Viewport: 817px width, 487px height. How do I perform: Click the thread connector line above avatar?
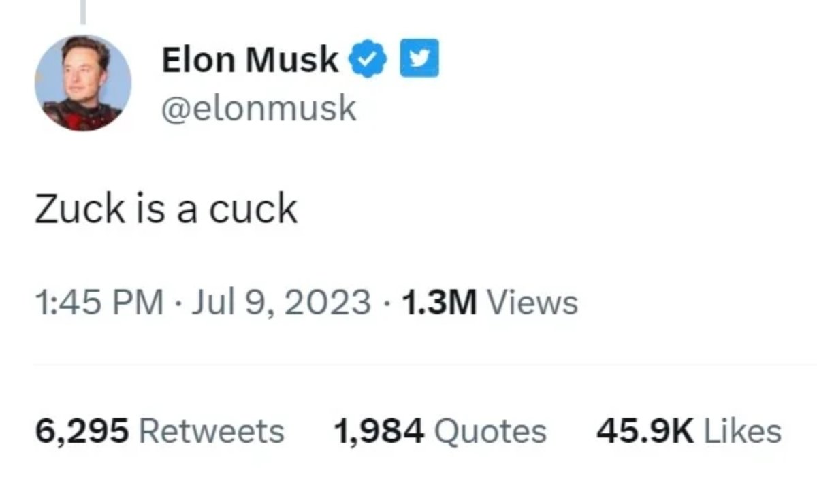[x=83, y=10]
